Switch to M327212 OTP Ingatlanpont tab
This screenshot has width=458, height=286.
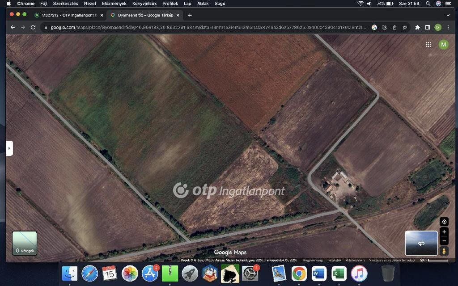[67, 15]
